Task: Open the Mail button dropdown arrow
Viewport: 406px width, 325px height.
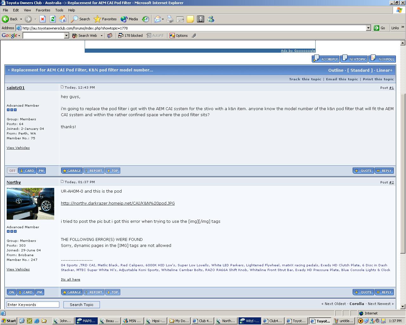Action: pos(163,19)
